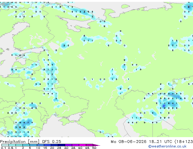Viewport: 193px width, 149px height.
Task: Click the 0.1–0.5 mm palest legend swatch
Action: point(5,145)
